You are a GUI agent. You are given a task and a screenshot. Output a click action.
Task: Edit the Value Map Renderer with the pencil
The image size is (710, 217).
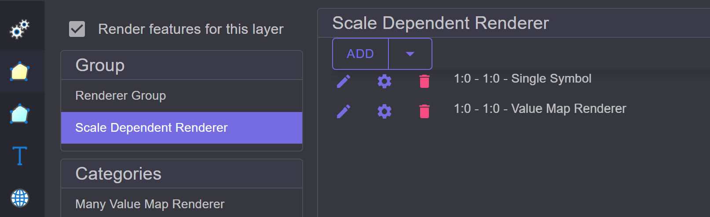tap(344, 111)
